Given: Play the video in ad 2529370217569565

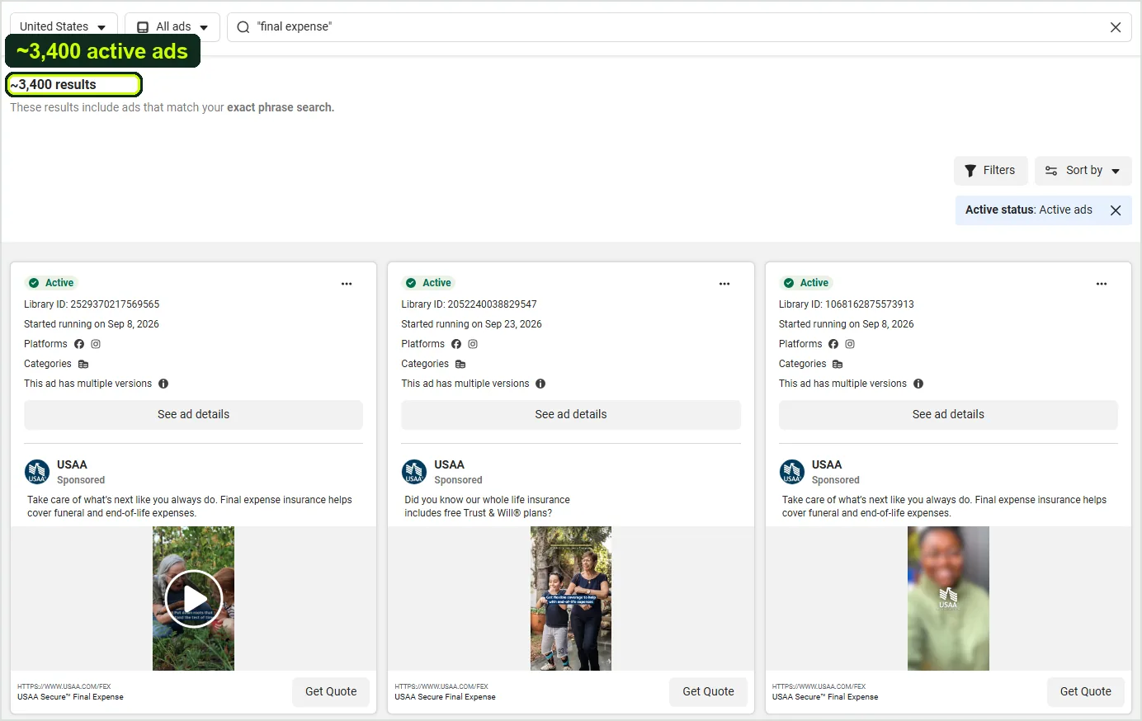Looking at the screenshot, I should pos(194,599).
